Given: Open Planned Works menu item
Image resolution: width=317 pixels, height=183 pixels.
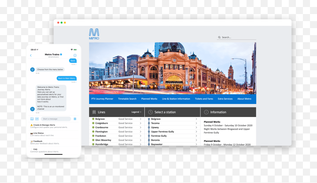Looking at the screenshot, I should [149, 99].
